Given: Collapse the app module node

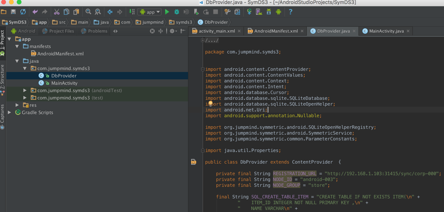Looking at the screenshot, I should tap(10, 39).
